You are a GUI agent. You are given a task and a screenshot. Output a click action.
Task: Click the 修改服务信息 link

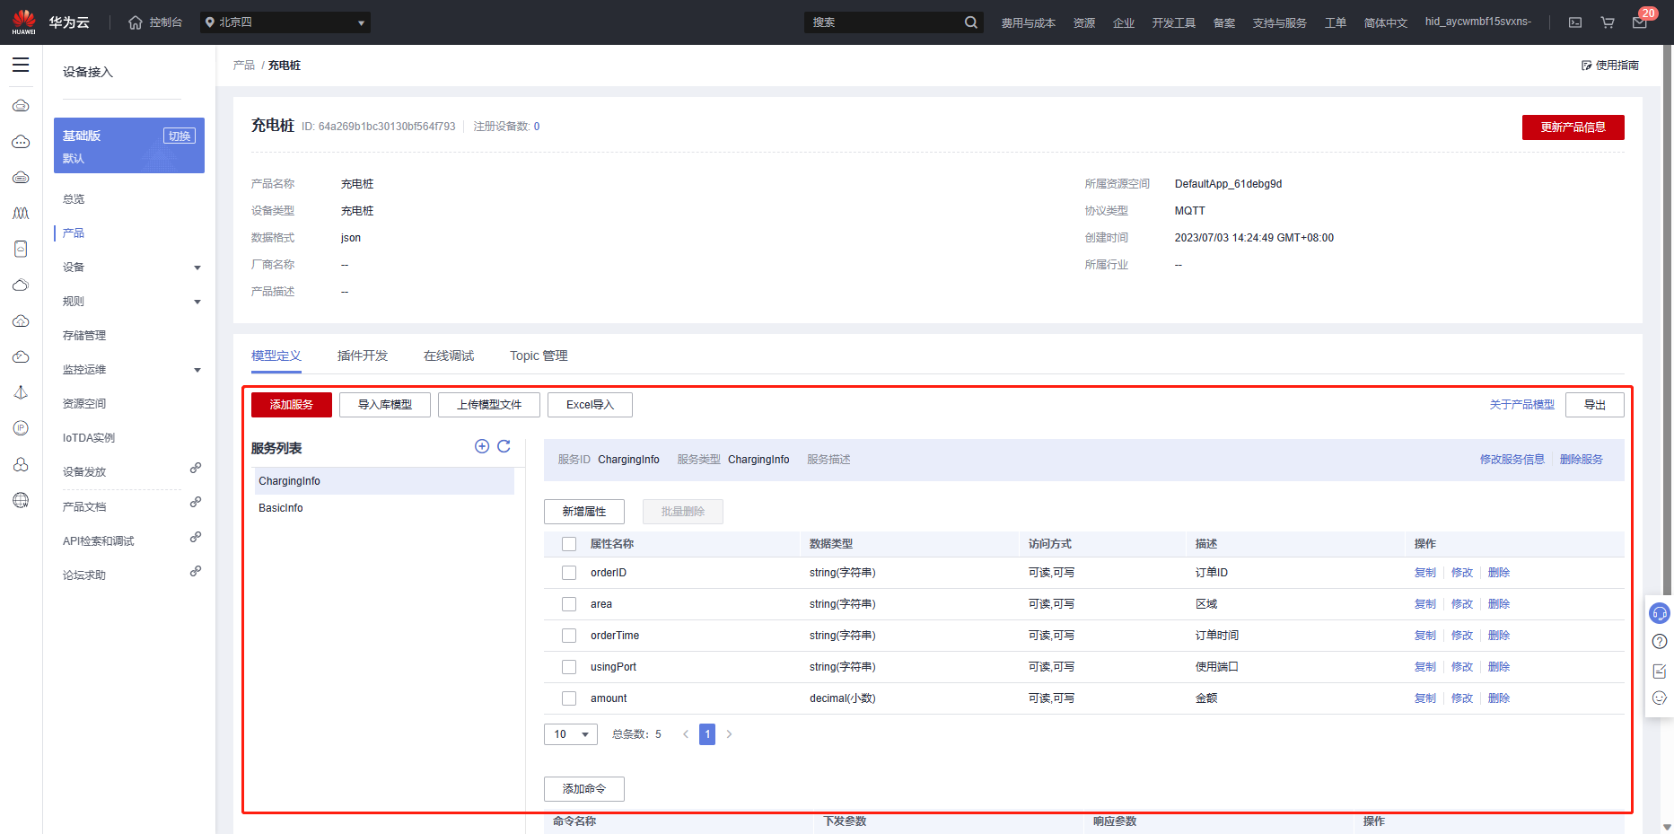pos(1512,460)
